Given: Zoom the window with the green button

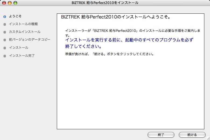Looking at the screenshot, I should (x=15, y=3).
